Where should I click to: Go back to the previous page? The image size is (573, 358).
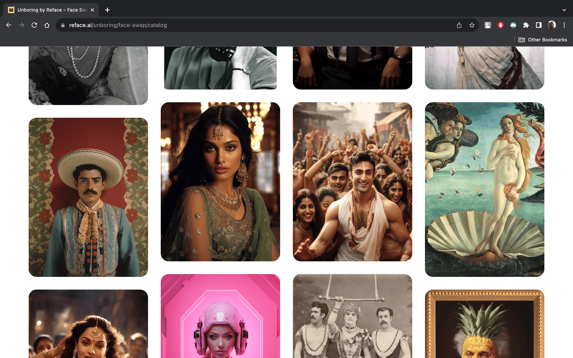9,25
